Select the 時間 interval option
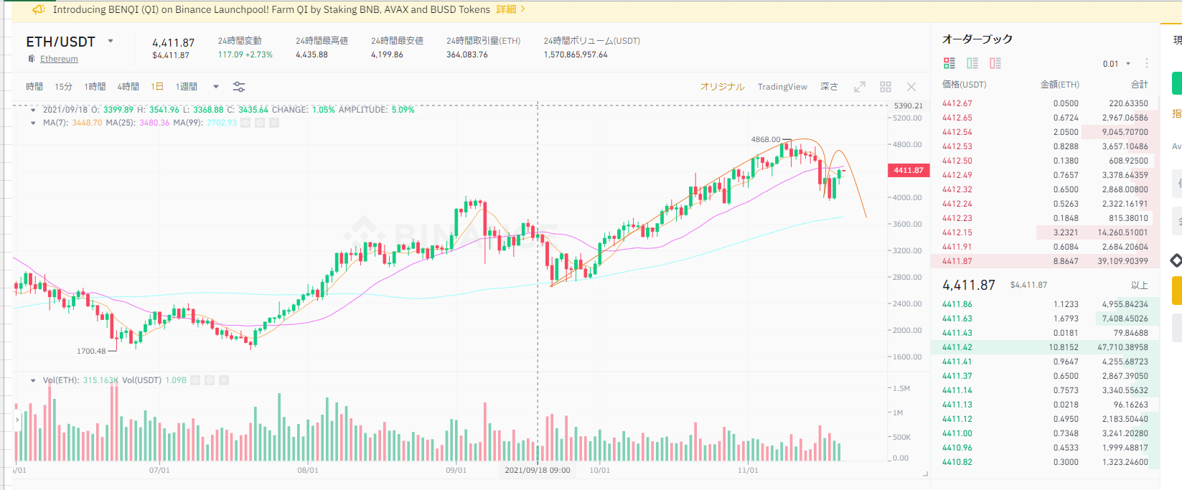 [34, 87]
